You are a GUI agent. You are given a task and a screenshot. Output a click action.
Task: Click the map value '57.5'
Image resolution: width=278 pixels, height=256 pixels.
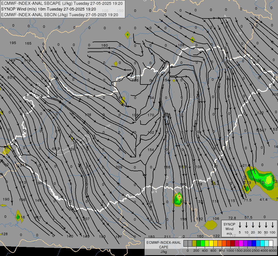[x=248, y=217]
